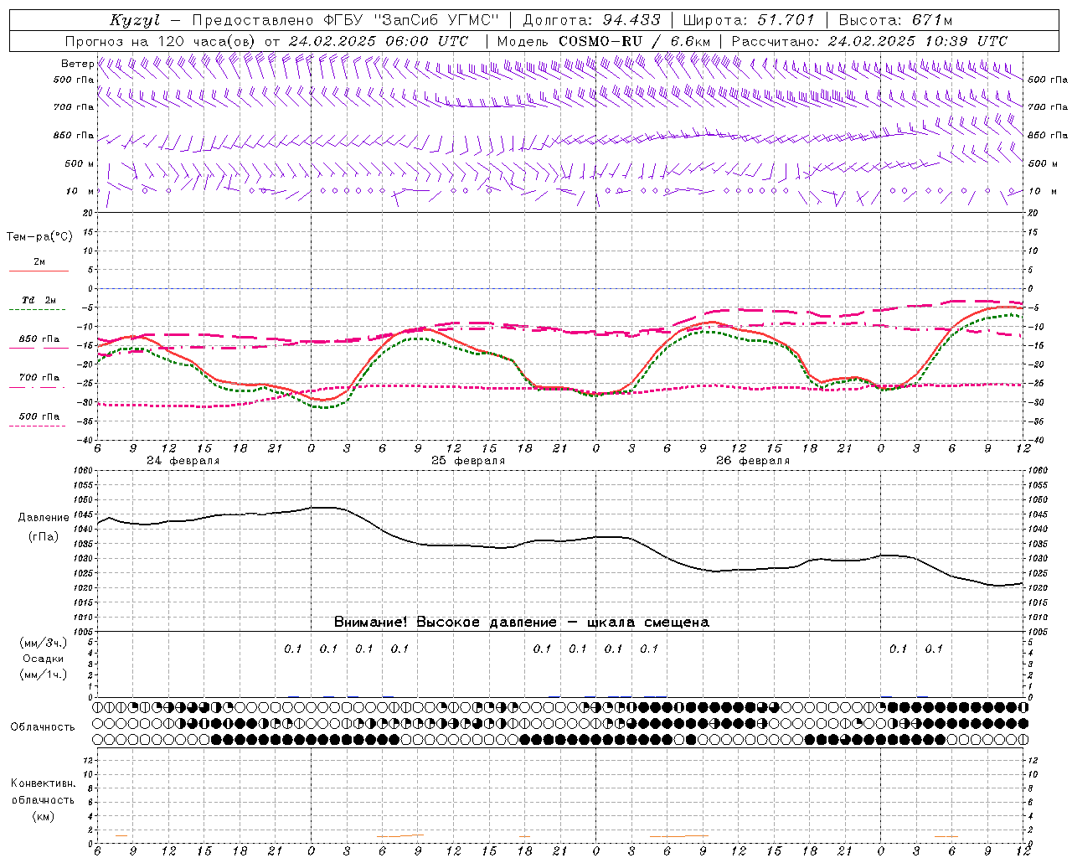
Task: Click the 'Конвективн.' convective cloud label
Action: click(x=43, y=783)
